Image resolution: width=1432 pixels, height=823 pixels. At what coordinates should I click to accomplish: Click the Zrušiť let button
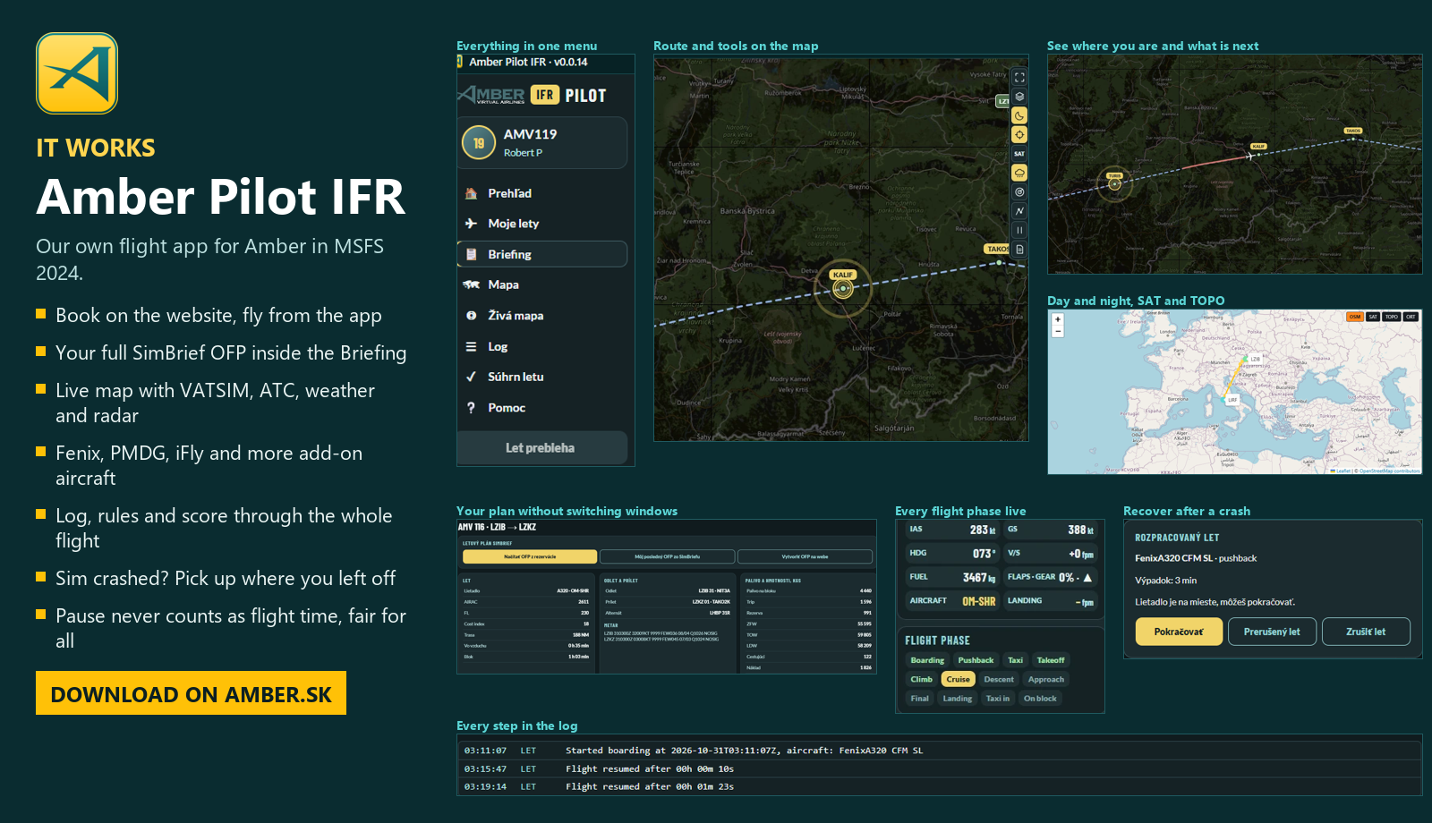click(1366, 632)
